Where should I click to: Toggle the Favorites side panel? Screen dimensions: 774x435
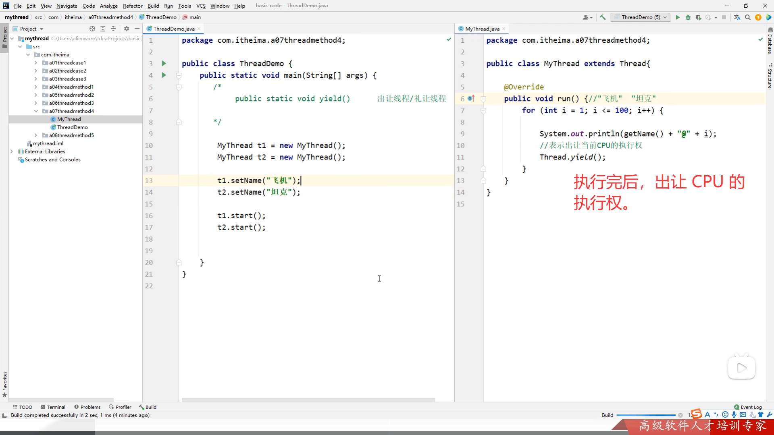pyautogui.click(x=5, y=383)
